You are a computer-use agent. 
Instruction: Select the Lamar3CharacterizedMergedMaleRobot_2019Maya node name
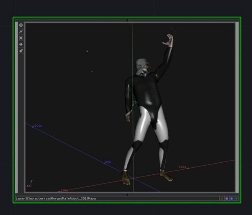56,199
